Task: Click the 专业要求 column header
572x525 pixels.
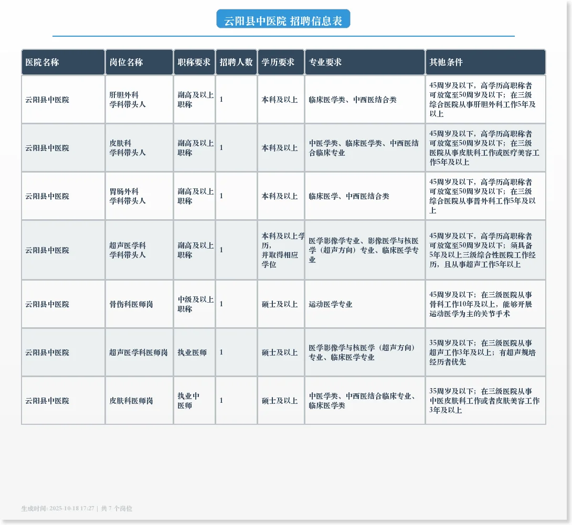Action: [x=365, y=62]
